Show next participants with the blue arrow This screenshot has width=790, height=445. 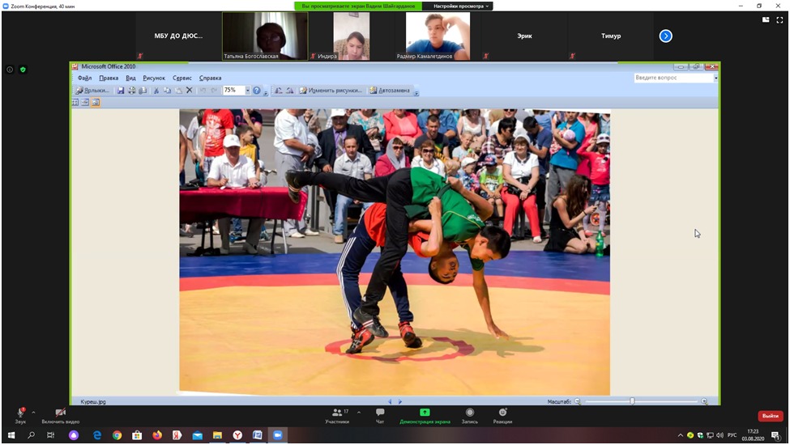[x=665, y=36]
